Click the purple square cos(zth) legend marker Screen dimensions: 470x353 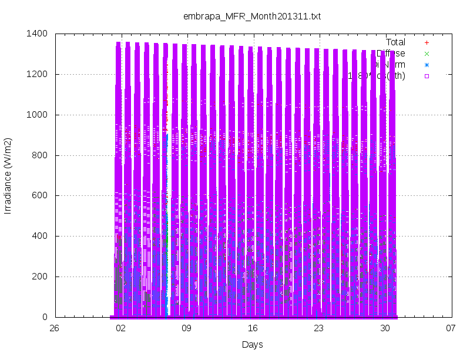[427, 76]
